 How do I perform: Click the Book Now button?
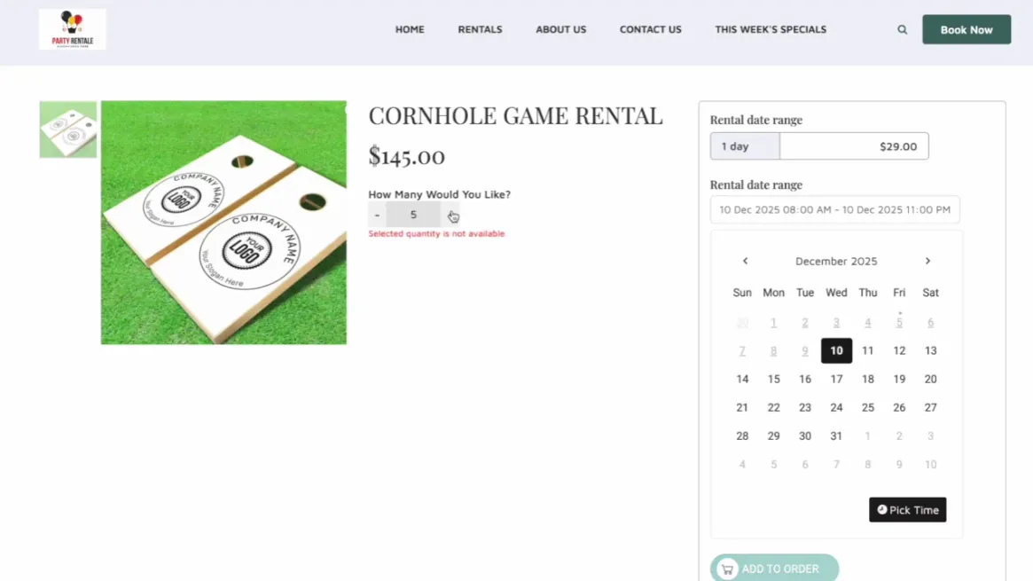coord(966,29)
